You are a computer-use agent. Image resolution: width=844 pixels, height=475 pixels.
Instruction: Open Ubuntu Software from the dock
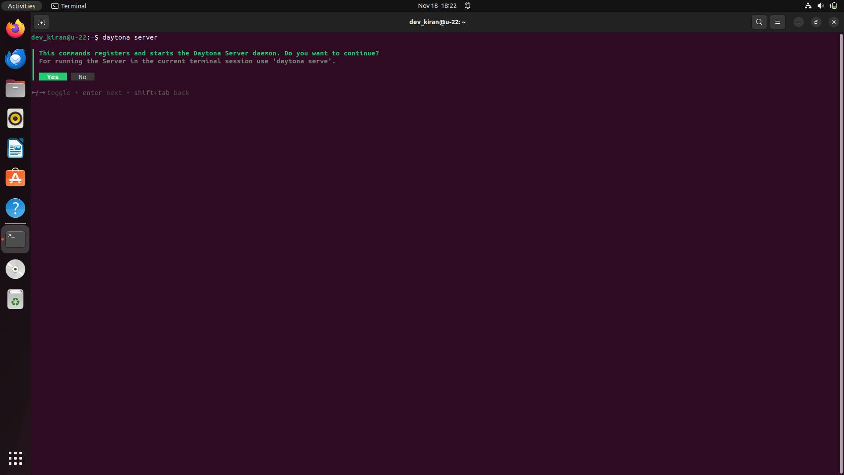15,178
